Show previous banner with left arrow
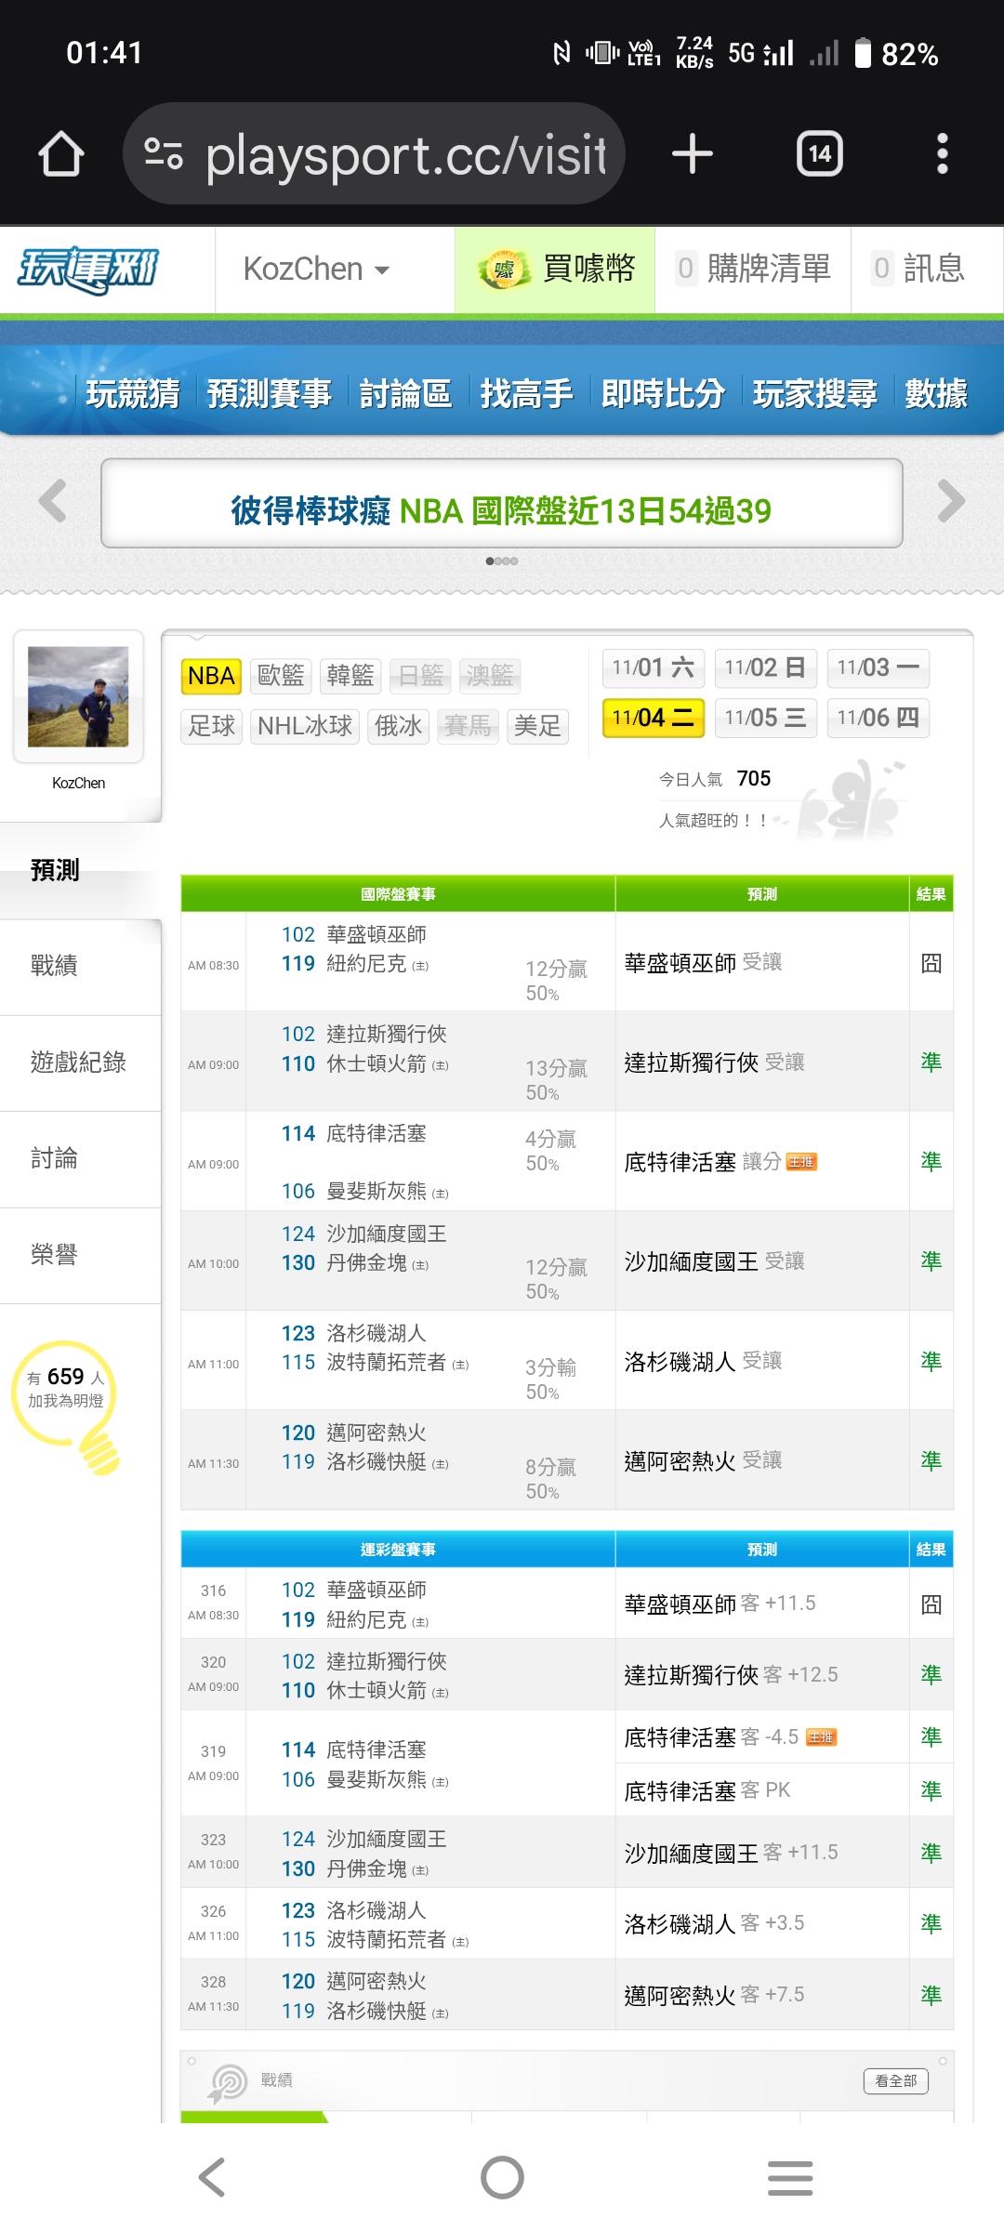1004x2231 pixels. tap(53, 501)
